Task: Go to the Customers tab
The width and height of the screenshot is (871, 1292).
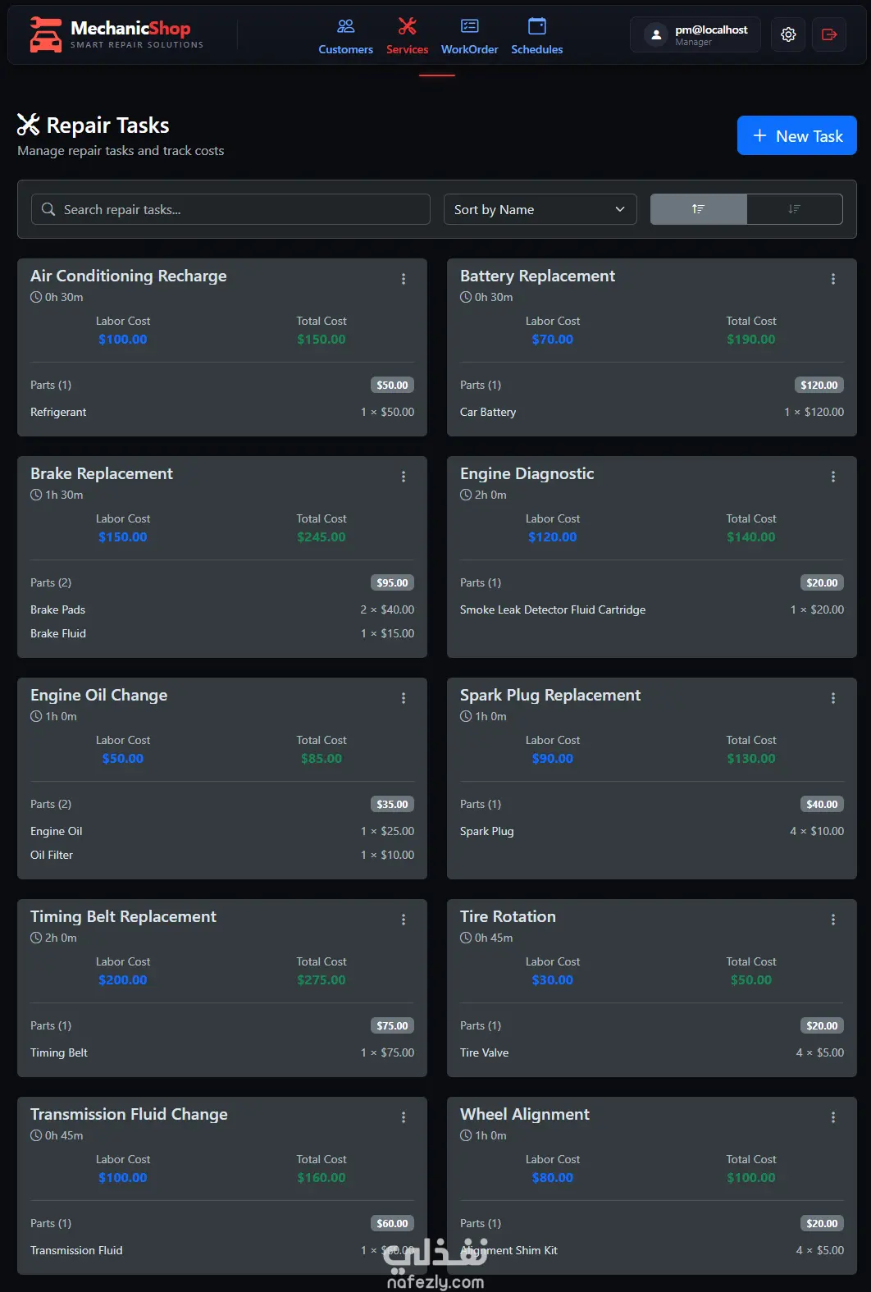Action: coord(345,37)
